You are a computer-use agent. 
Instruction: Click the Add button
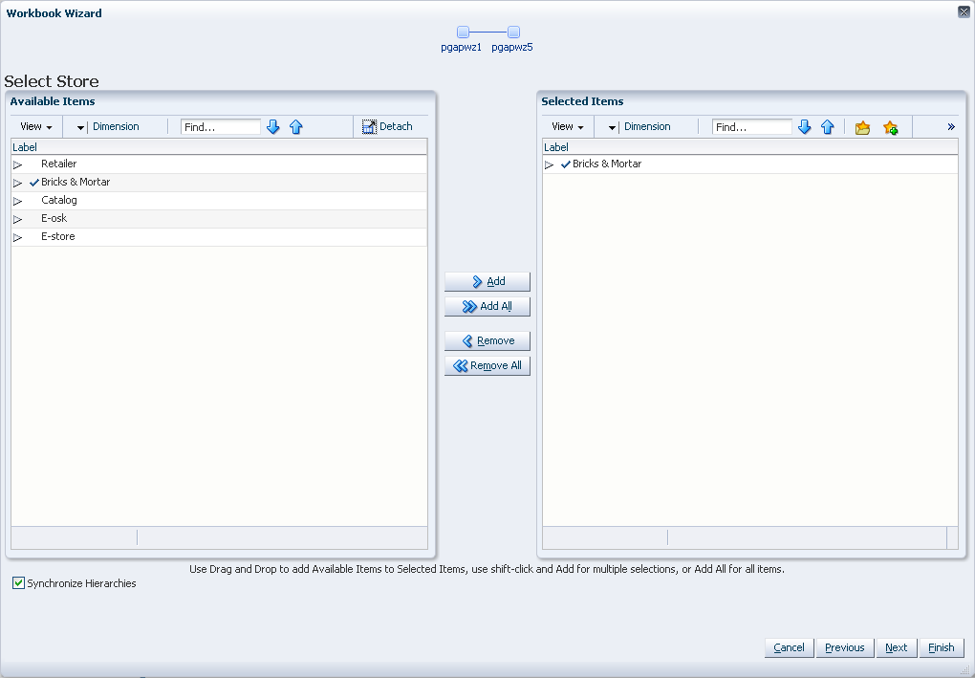click(x=487, y=281)
